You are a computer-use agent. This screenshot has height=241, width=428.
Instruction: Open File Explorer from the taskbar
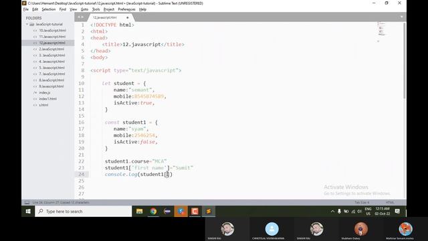140,212
